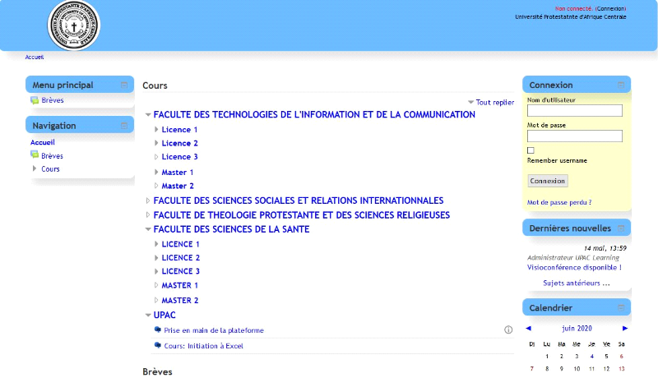The image size is (658, 378).
Task: Expand THEOLOGIE PROTESTANTE faculty arrow
Action: pos(148,215)
